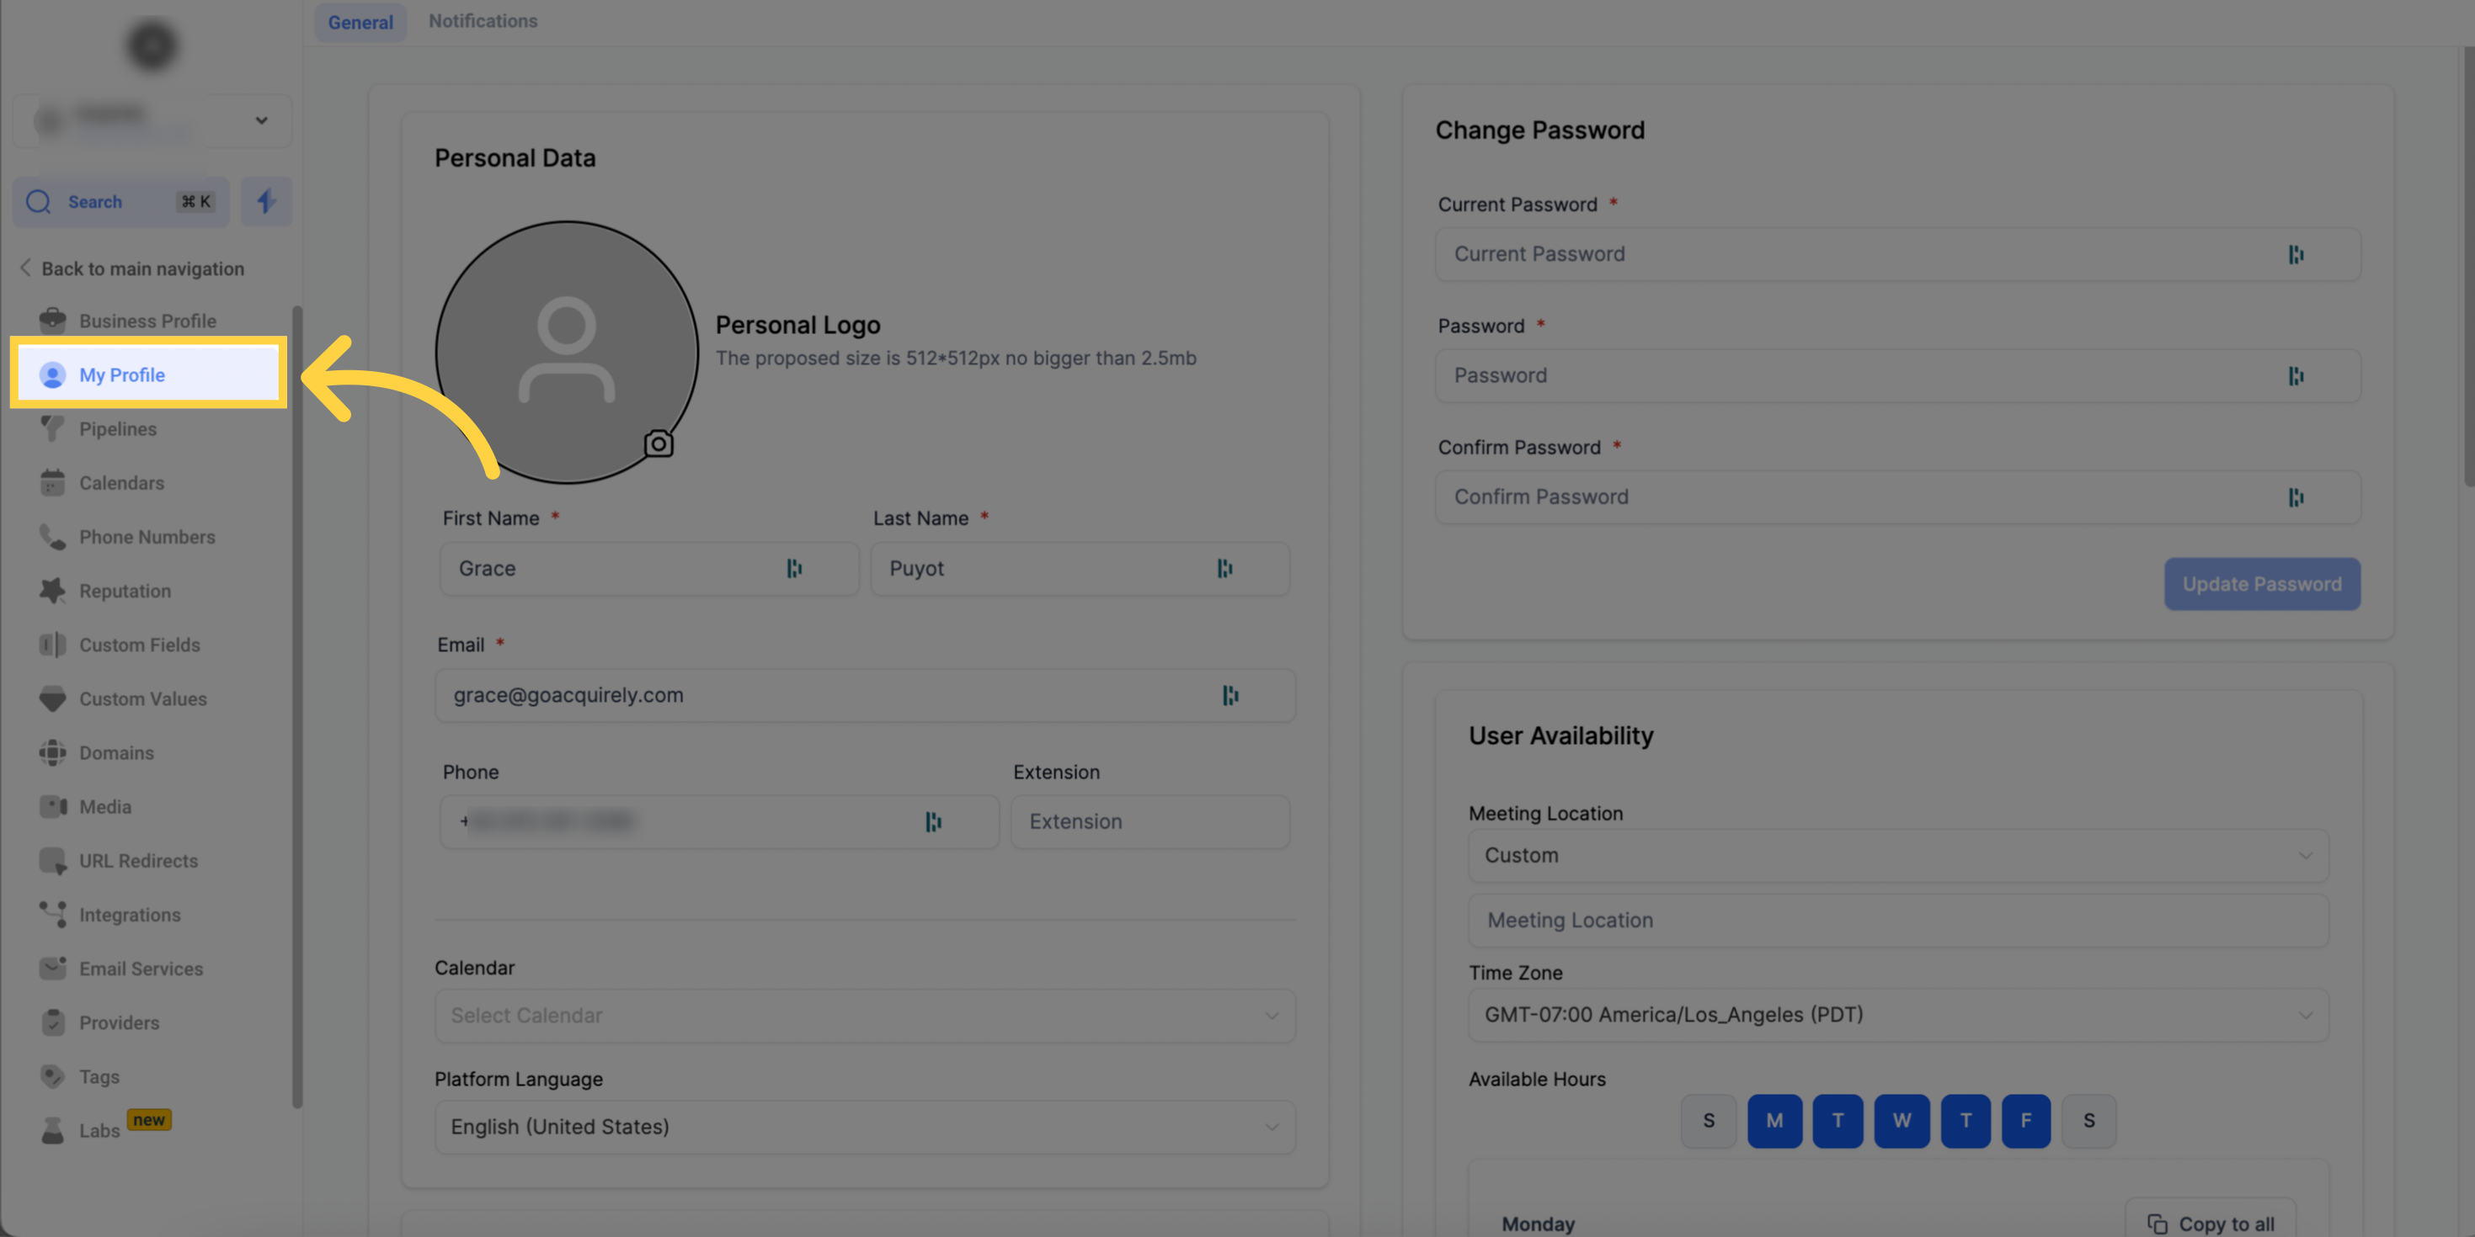
Task: Click the Password input field
Action: [1898, 375]
